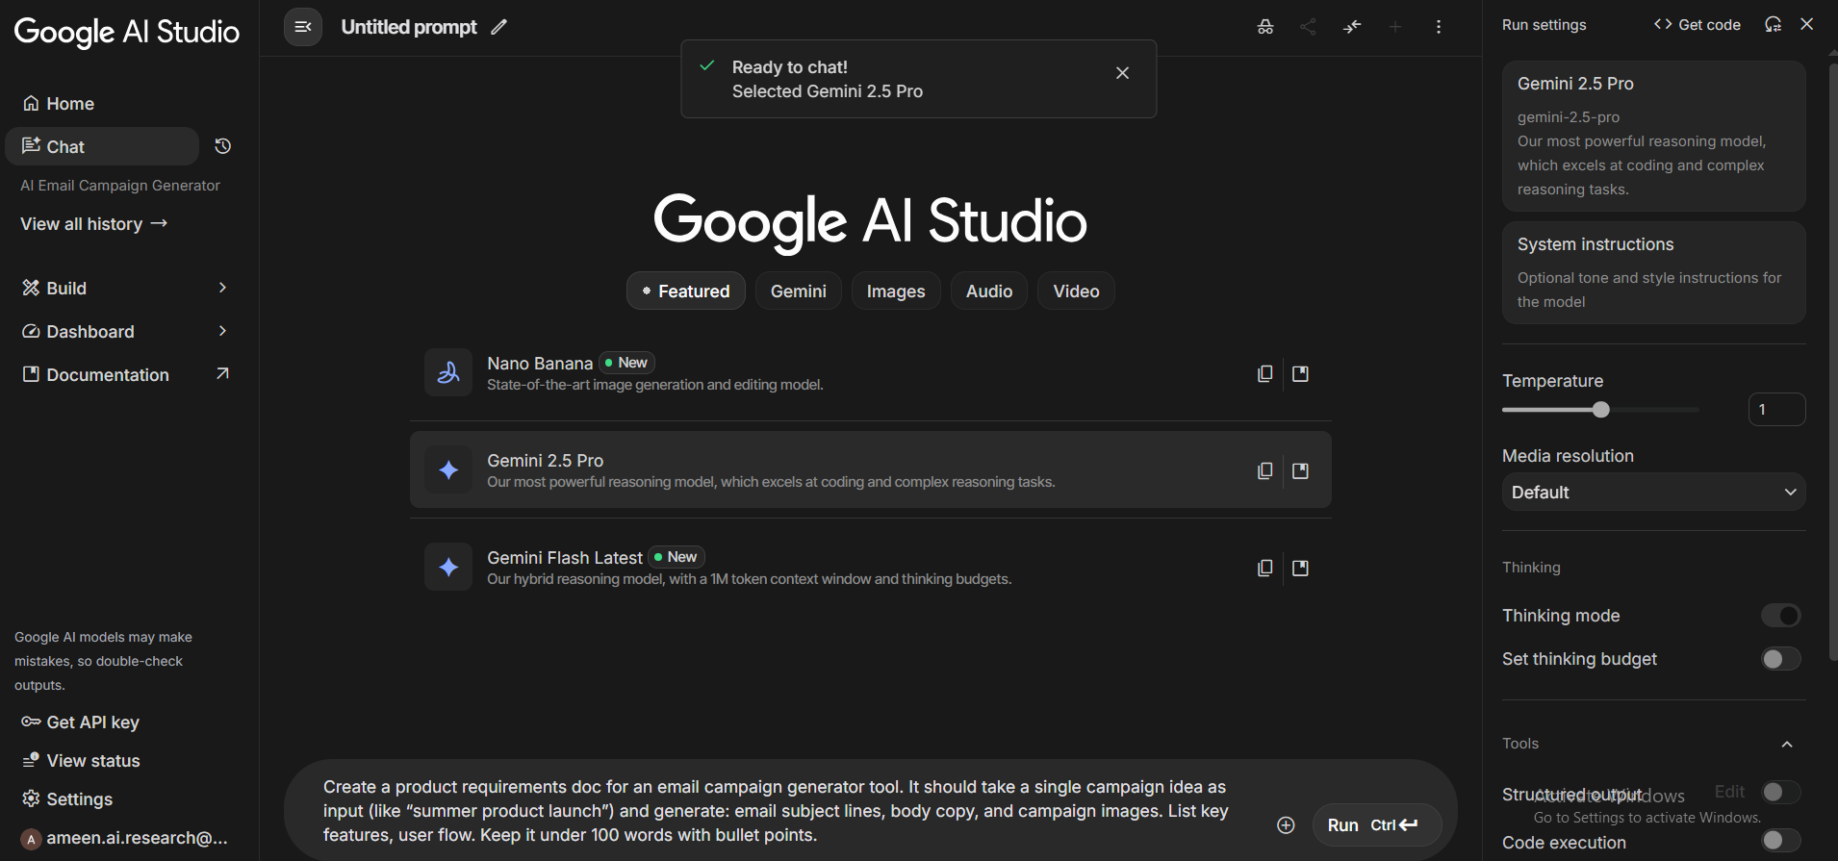Click the Temperature value input field
The height and width of the screenshot is (861, 1838).
(x=1776, y=410)
